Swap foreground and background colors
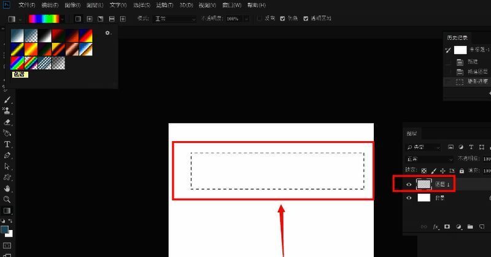The width and height of the screenshot is (491, 257). tap(10, 221)
